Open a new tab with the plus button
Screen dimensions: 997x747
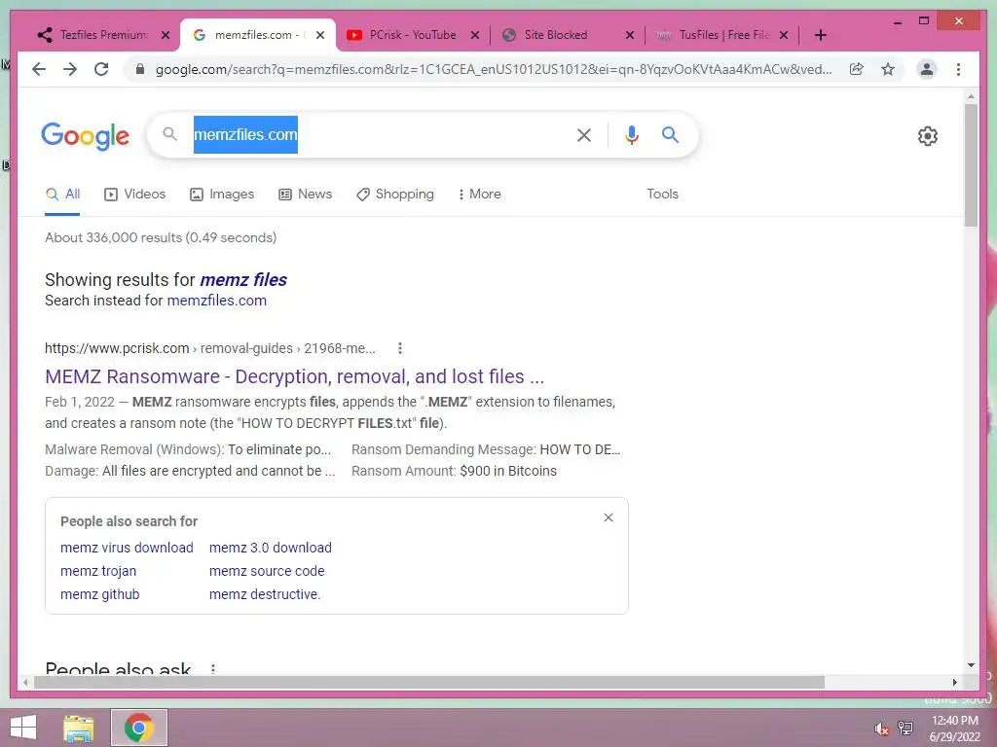tap(820, 35)
